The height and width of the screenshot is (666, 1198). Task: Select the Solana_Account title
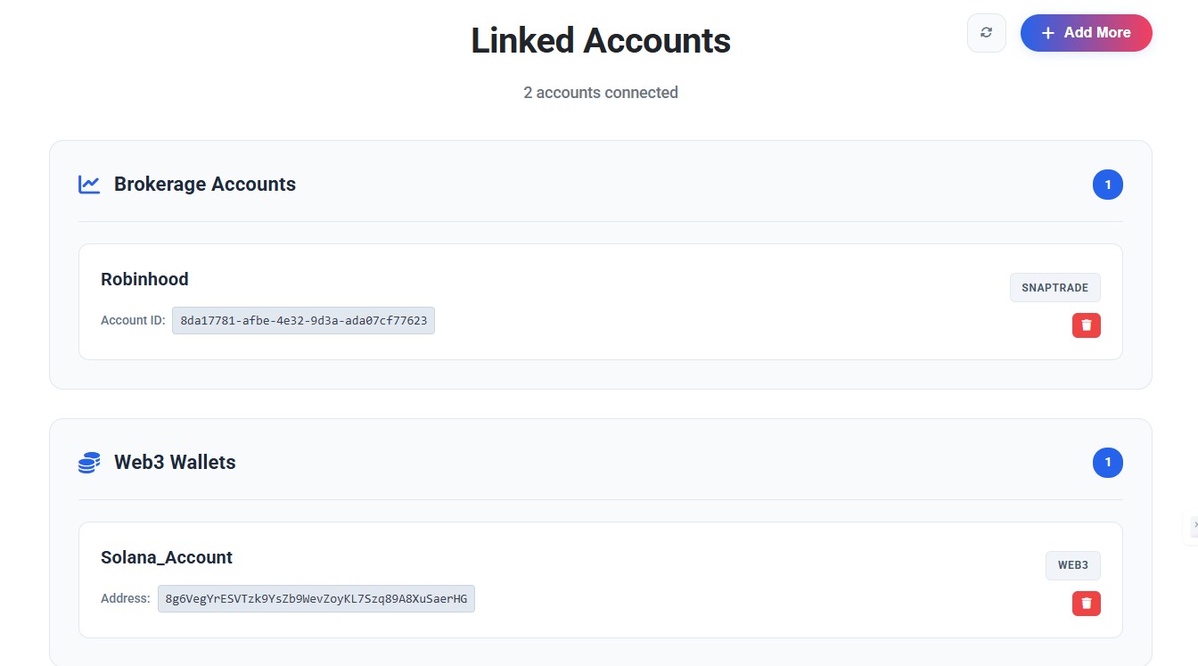[166, 557]
